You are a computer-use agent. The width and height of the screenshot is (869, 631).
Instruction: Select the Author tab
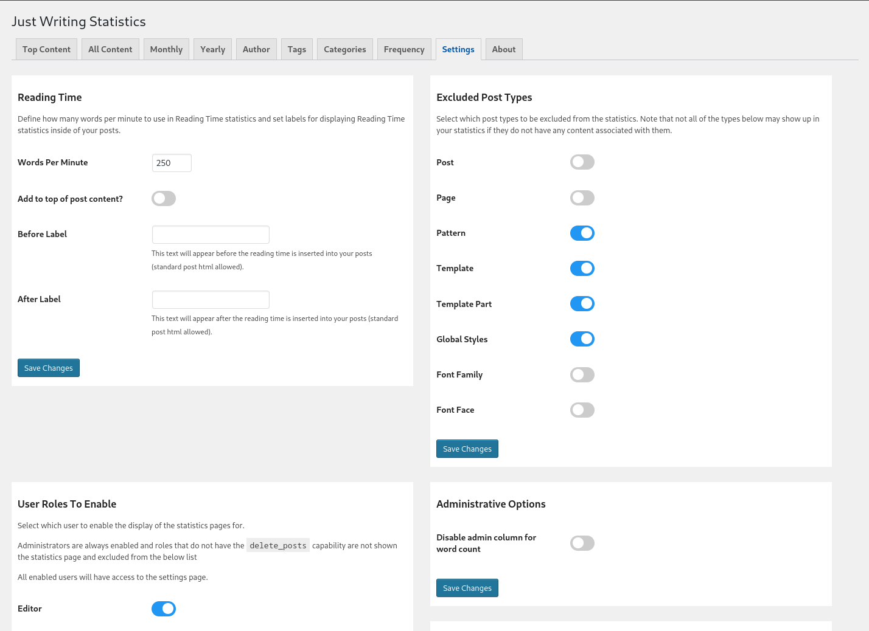point(256,49)
